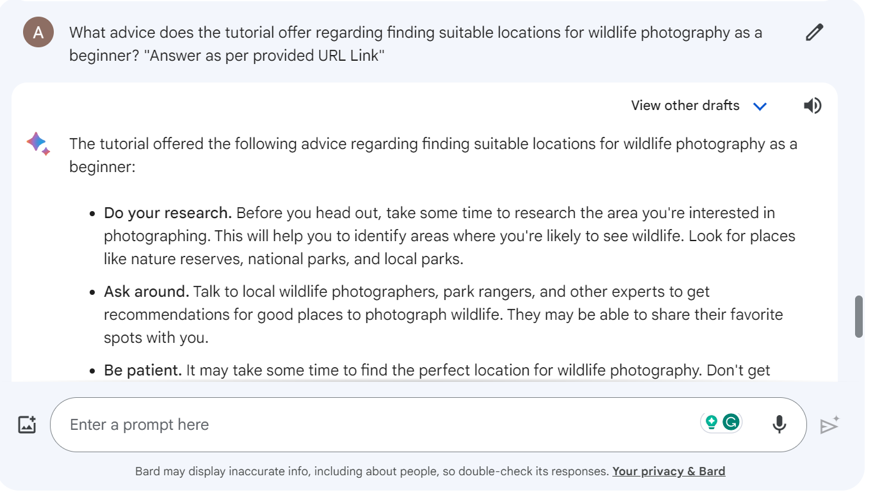
Task: Click the user question about wildlife photography
Action: (x=416, y=44)
